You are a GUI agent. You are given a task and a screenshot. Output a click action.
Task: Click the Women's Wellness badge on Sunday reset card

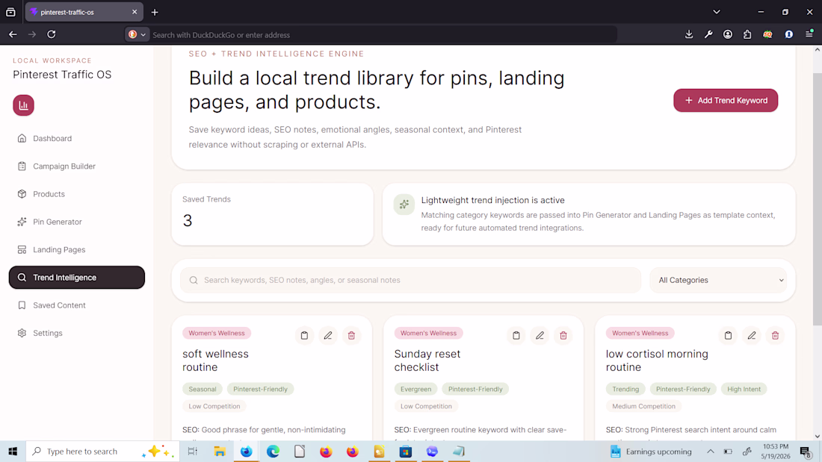428,333
